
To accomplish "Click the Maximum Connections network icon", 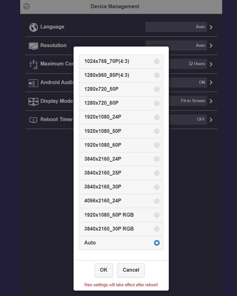I will coord(33,64).
